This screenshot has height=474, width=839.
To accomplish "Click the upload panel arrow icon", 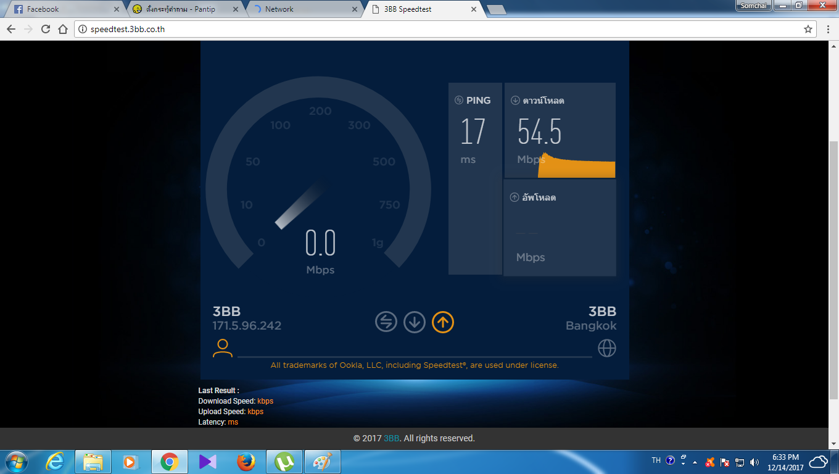I will tap(515, 197).
